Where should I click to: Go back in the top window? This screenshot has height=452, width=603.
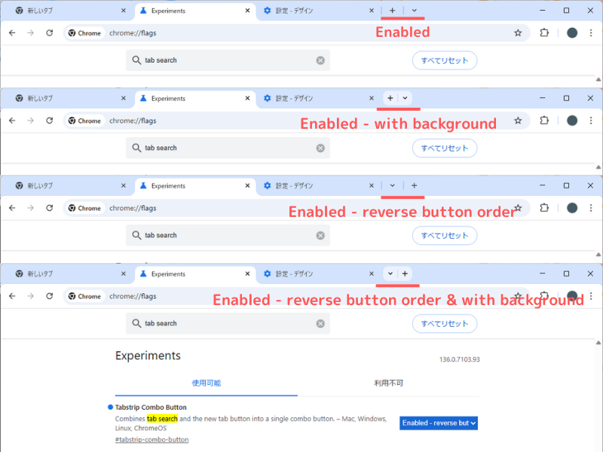tap(12, 33)
